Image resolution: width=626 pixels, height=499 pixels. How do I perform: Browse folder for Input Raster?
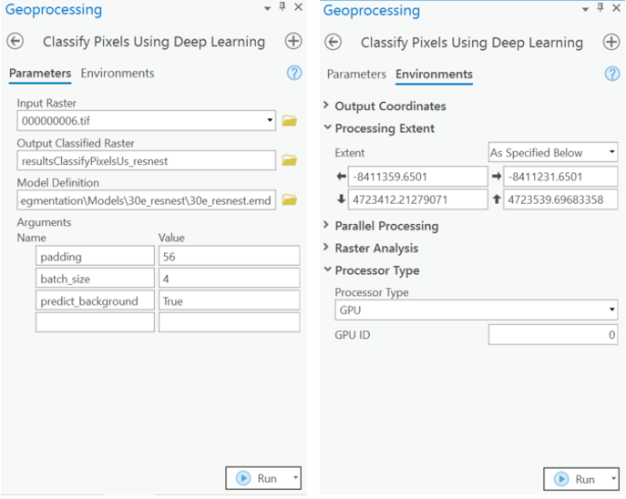click(290, 120)
